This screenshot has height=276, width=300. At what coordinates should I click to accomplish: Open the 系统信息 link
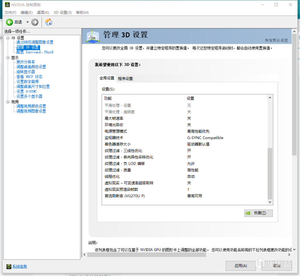tap(20, 266)
